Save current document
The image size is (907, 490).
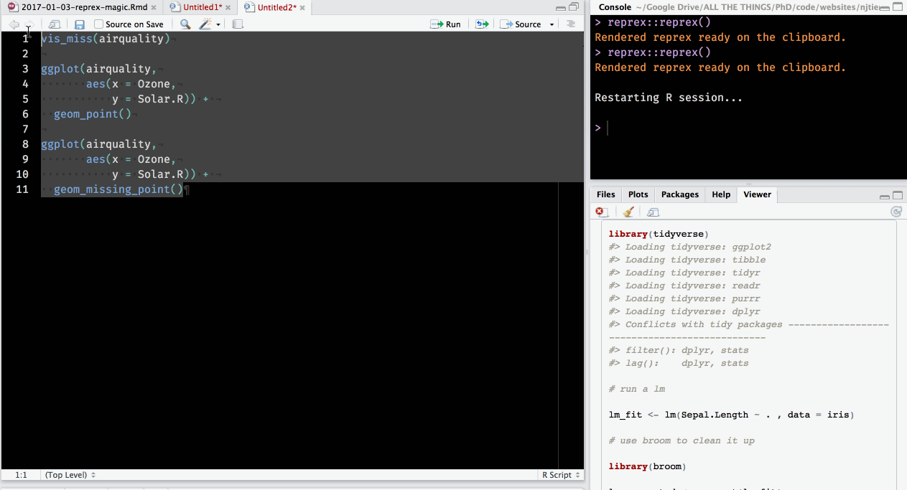coord(80,24)
